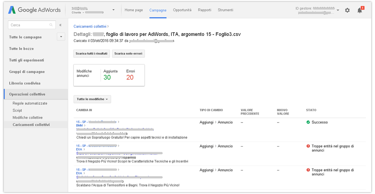Click the BMM ad group link
Image resolution: width=375 pixels, height=194 pixels.
pos(79,125)
